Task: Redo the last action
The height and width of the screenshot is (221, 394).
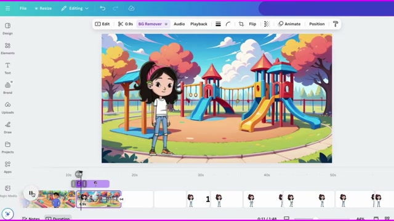Action: pyautogui.click(x=115, y=8)
